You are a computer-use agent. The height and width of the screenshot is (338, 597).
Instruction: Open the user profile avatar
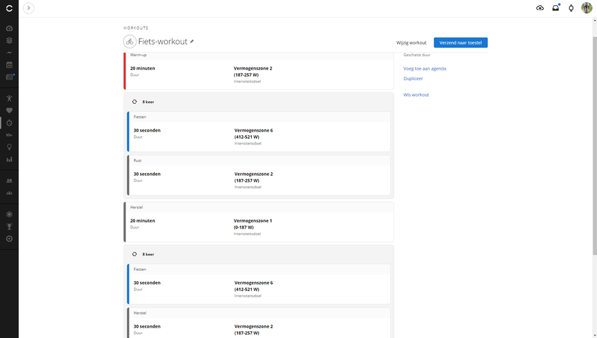pos(587,8)
